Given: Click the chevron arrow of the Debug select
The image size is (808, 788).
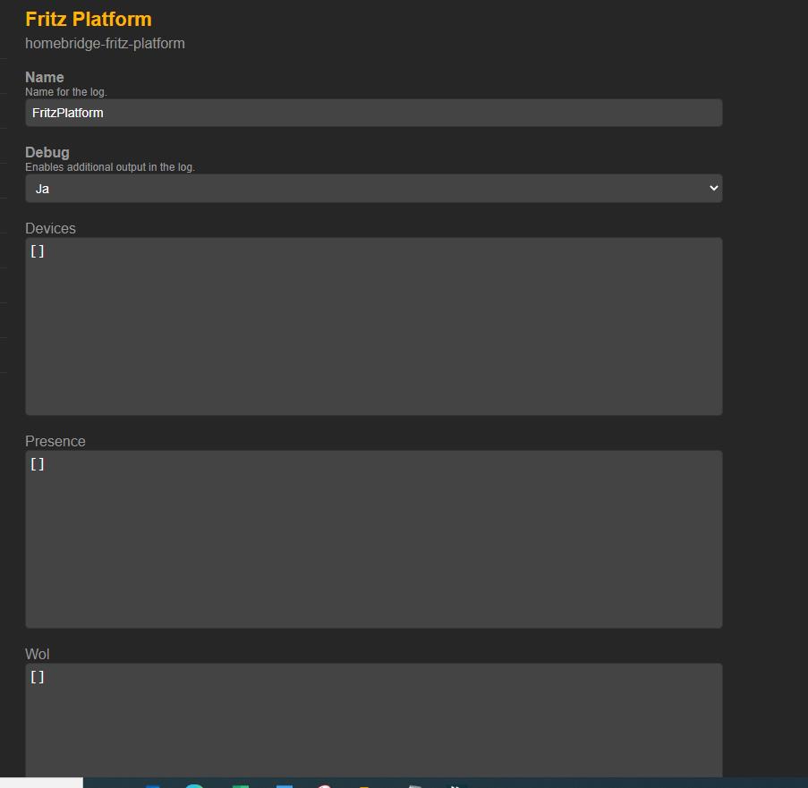Looking at the screenshot, I should [x=713, y=188].
